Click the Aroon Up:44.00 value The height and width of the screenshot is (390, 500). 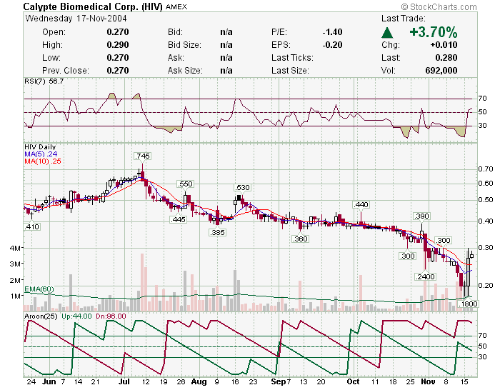point(76,316)
